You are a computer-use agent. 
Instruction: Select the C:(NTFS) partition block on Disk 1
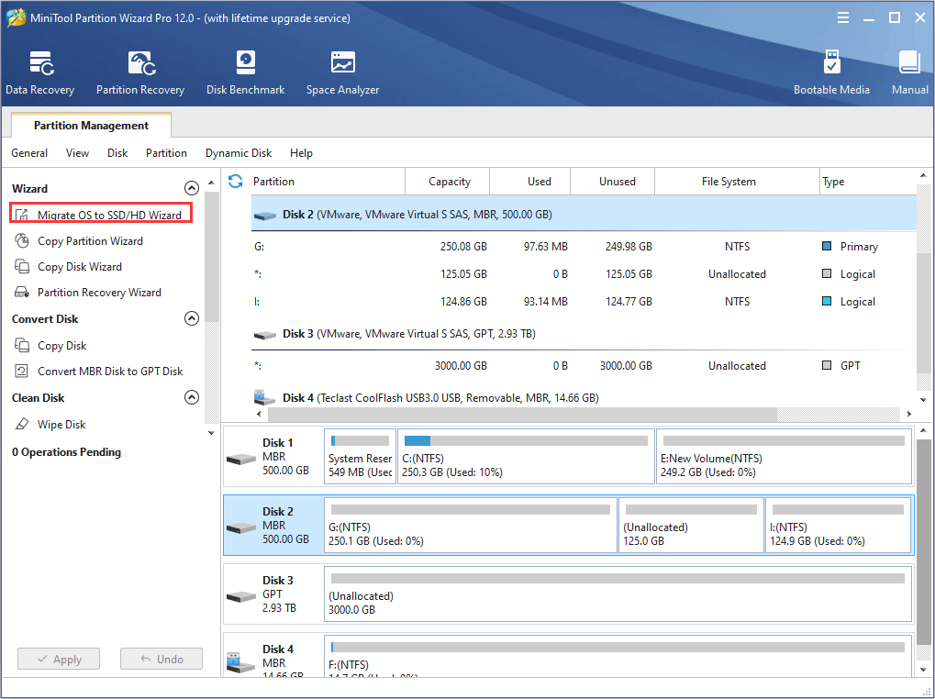[x=526, y=457]
